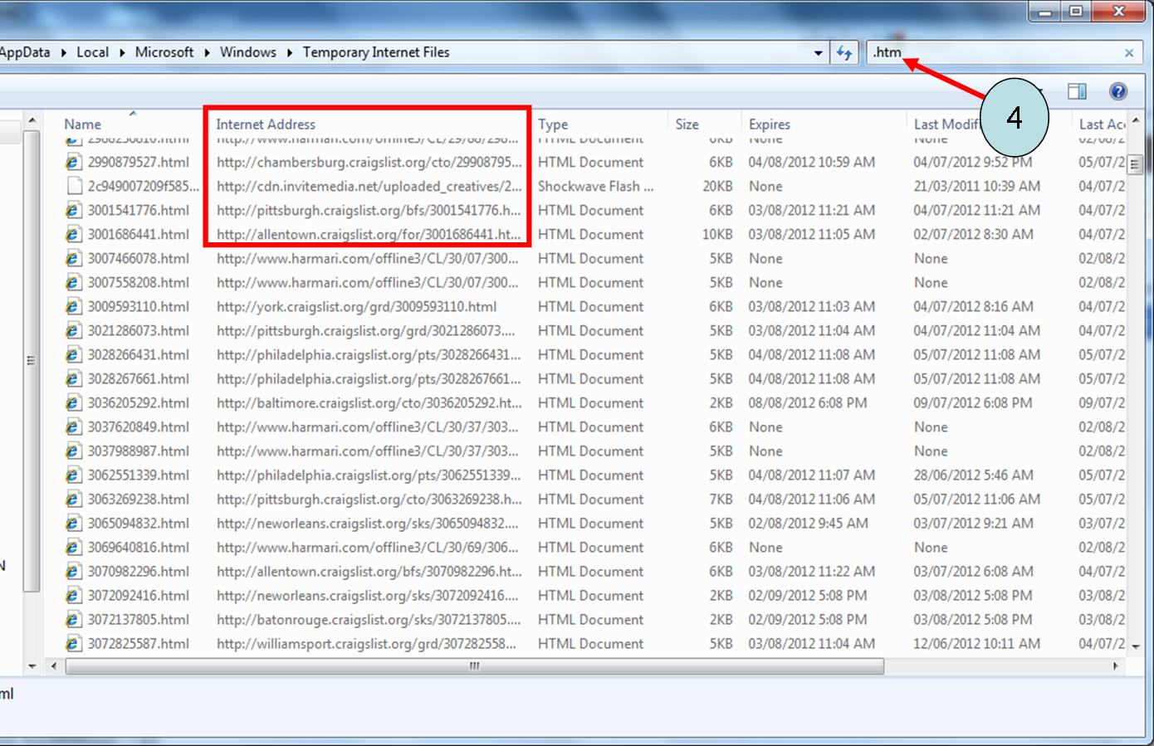
Task: Click horizontal scrollbar left arrow
Action: click(54, 666)
